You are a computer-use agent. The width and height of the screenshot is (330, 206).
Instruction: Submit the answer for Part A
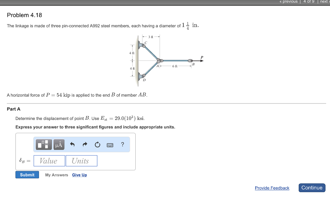pos(27,175)
